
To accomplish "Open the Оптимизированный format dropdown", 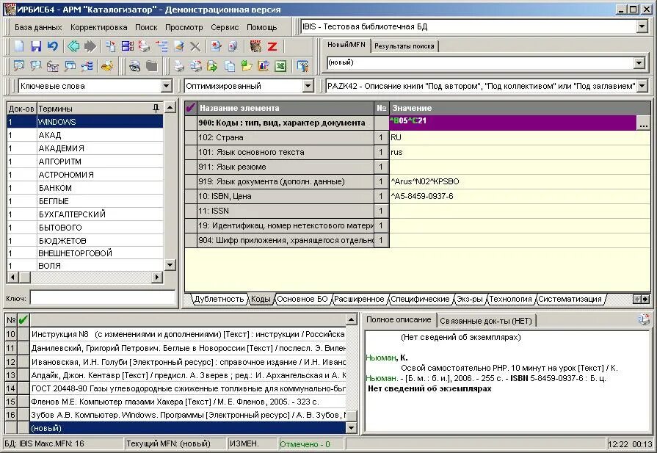I will pyautogui.click(x=308, y=86).
